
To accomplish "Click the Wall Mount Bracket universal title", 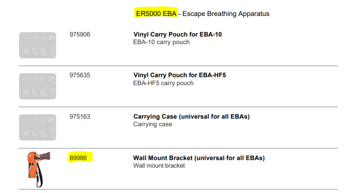I will (x=199, y=158).
